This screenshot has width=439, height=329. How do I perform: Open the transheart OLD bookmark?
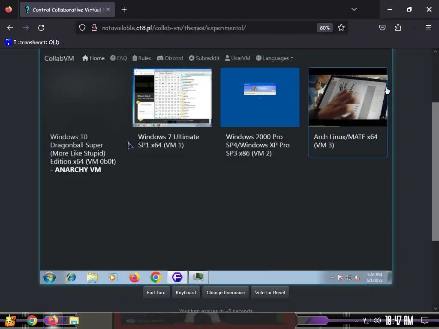point(35,42)
